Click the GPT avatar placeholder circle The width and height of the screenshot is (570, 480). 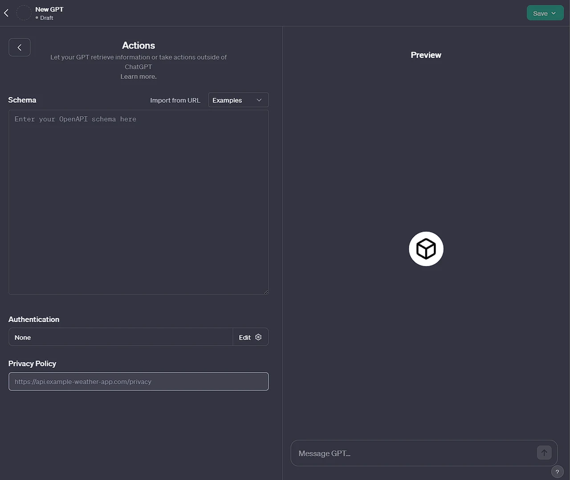(x=24, y=13)
